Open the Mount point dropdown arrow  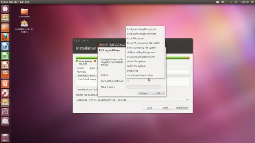(x=162, y=87)
